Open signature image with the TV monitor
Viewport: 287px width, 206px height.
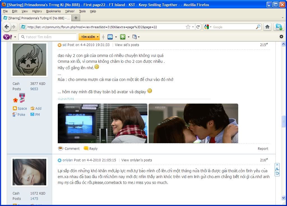(x=103, y=123)
